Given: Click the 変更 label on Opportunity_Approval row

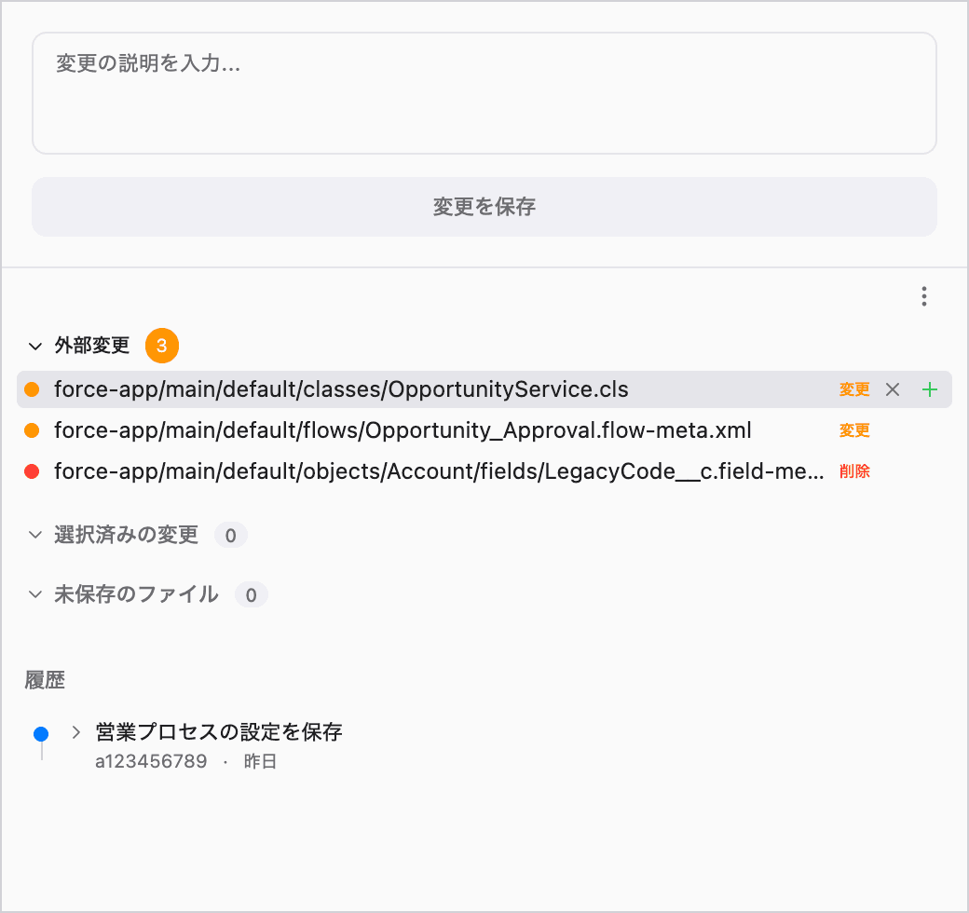Looking at the screenshot, I should click(x=854, y=430).
